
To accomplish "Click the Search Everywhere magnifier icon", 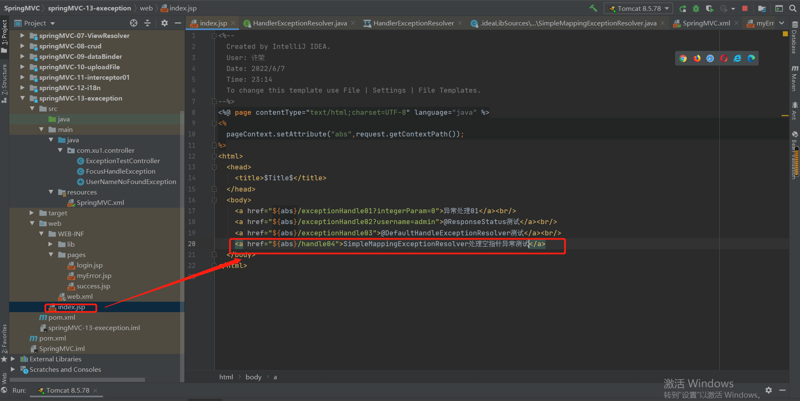I will pos(792,8).
